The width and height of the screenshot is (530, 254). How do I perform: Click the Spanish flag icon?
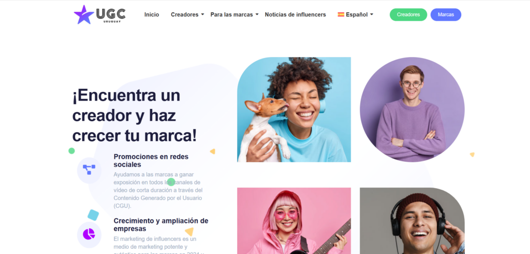pos(341,15)
